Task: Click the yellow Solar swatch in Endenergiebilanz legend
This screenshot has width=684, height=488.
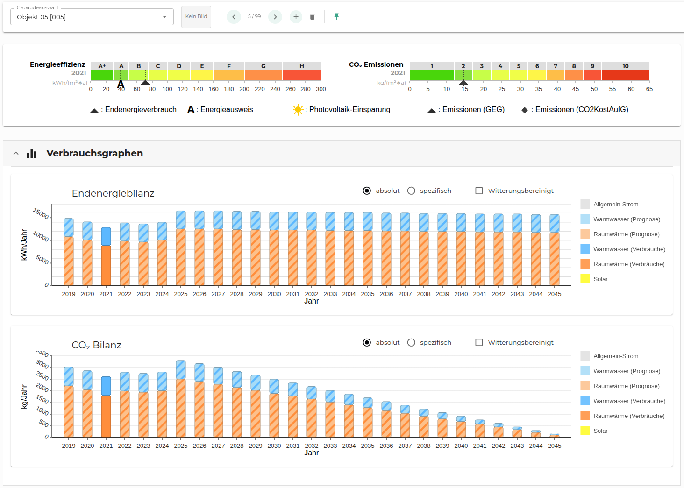Action: [x=585, y=279]
